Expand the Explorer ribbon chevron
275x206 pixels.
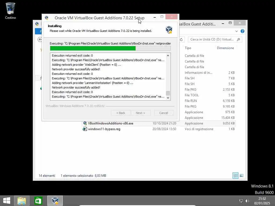(x=236, y=31)
